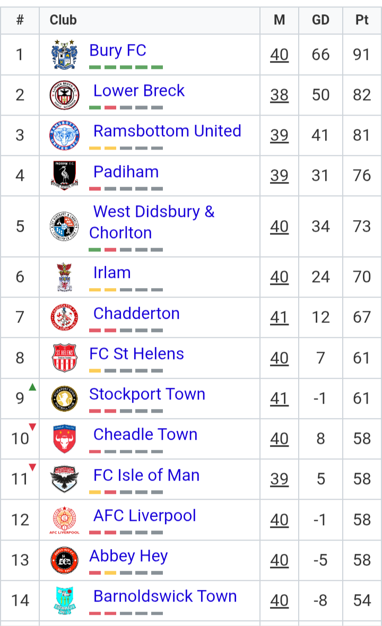Click the Padiham club badge
Viewport: 382px width, 626px height.
click(x=64, y=176)
